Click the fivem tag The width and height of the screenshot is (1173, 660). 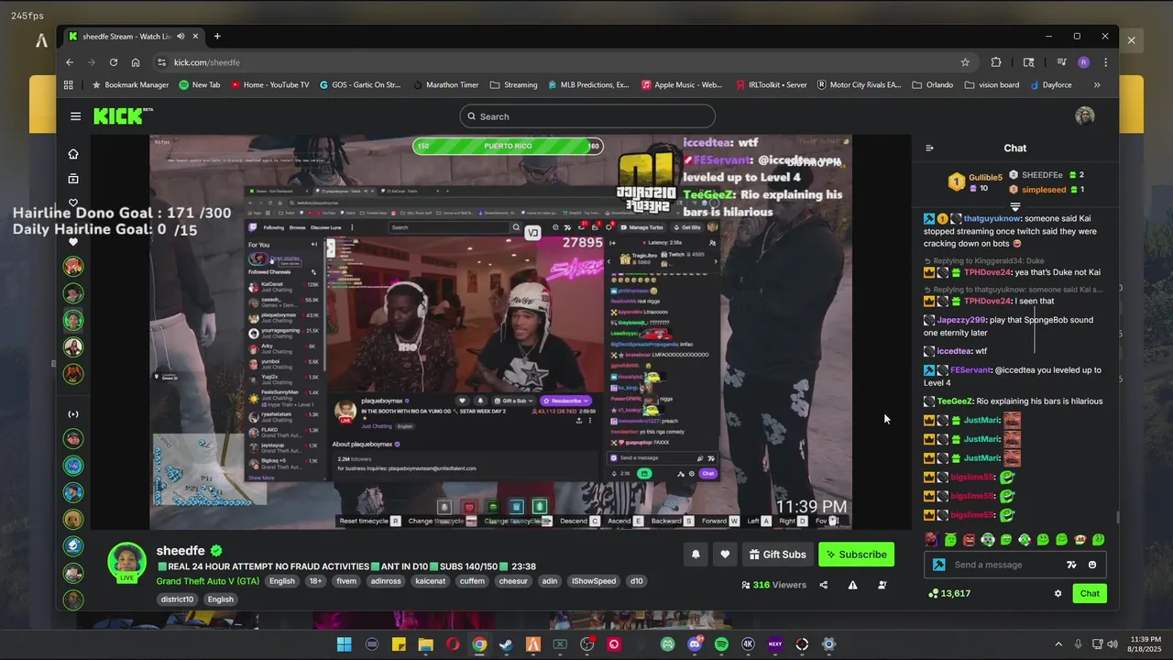pos(346,581)
